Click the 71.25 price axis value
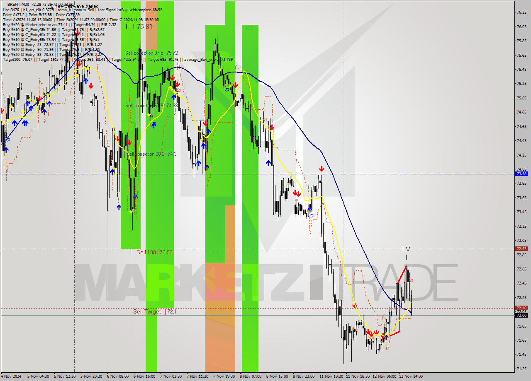 (x=521, y=369)
